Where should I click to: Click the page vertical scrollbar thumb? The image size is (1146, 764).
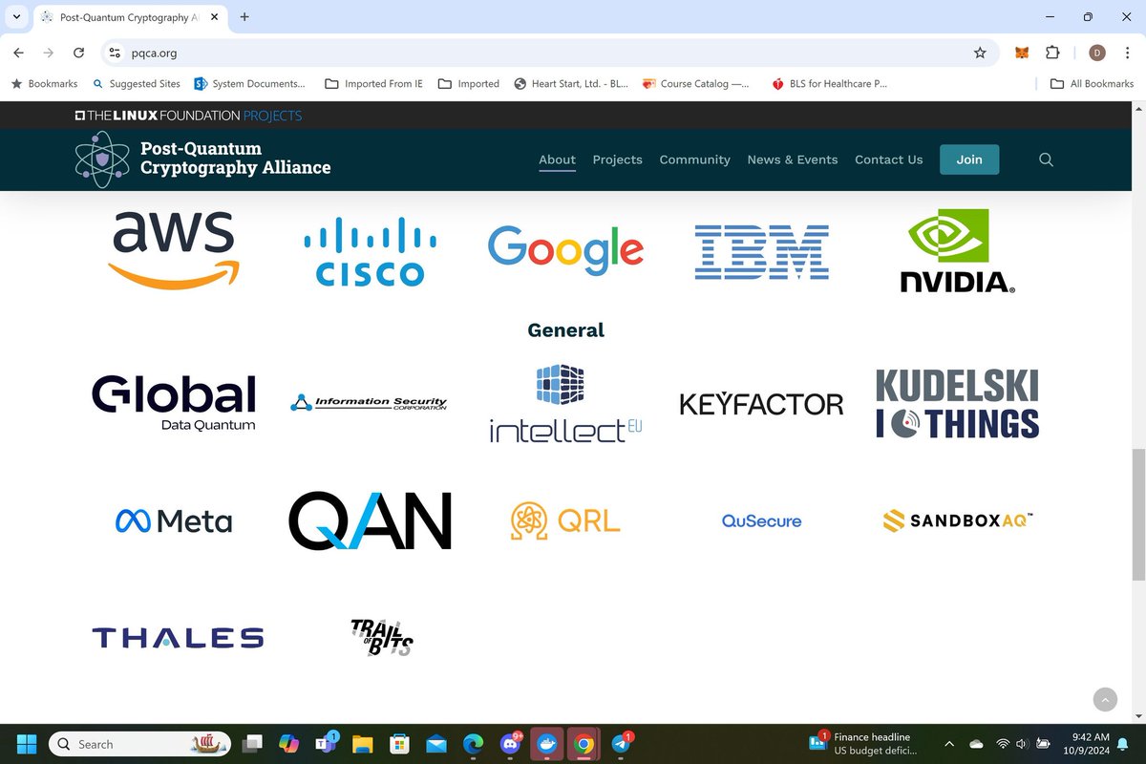point(1137,514)
